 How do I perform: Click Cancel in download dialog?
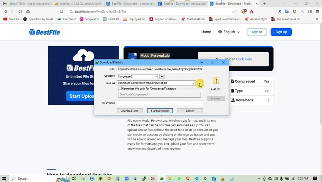pyautogui.click(x=190, y=111)
